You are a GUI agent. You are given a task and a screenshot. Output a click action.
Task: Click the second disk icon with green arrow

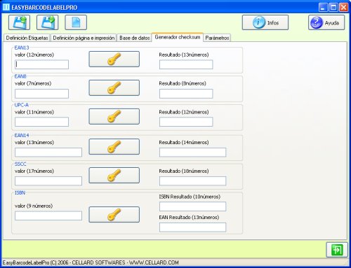pos(48,22)
